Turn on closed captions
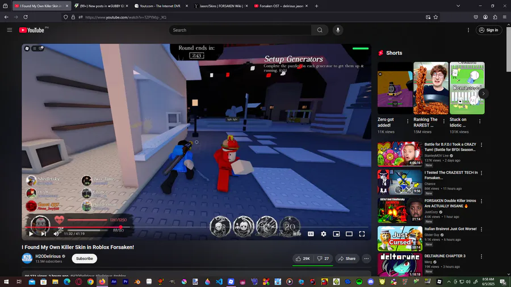Viewport: 511px width, 287px height. pyautogui.click(x=311, y=234)
